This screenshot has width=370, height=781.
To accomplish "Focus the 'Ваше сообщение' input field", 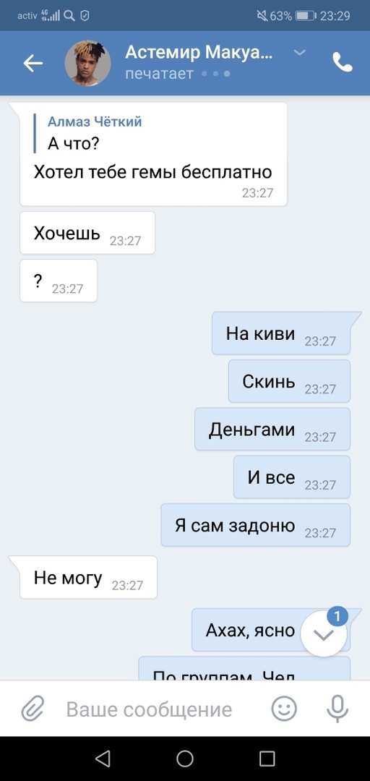I will (x=150, y=709).
